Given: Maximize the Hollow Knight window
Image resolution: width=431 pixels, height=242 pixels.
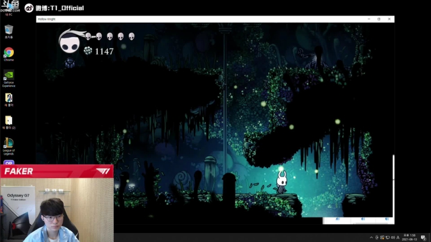Looking at the screenshot, I should coord(379,19).
